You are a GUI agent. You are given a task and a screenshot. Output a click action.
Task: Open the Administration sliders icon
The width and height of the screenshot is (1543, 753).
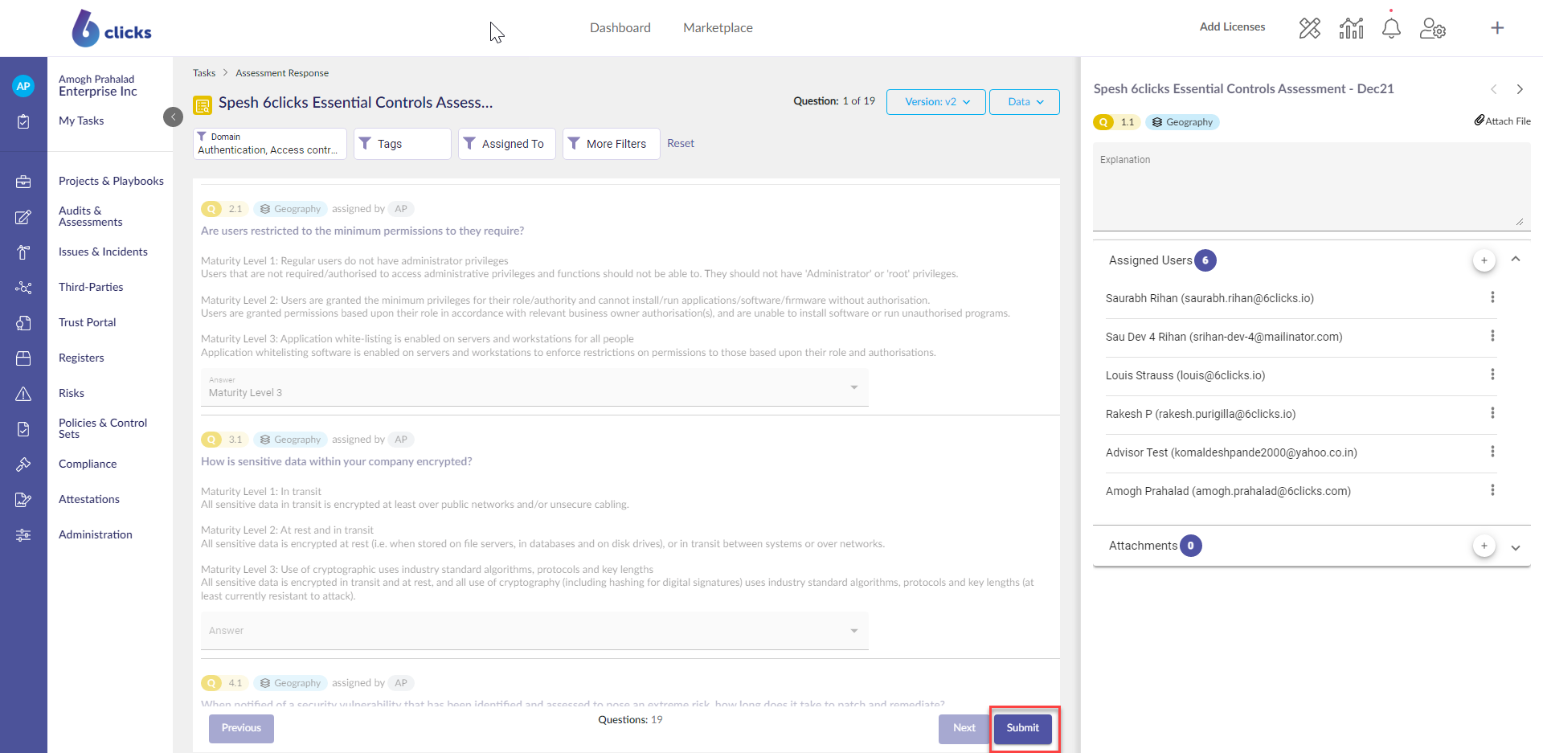tap(23, 535)
